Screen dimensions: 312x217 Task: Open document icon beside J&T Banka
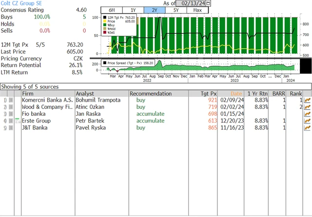pyautogui.click(x=11, y=127)
